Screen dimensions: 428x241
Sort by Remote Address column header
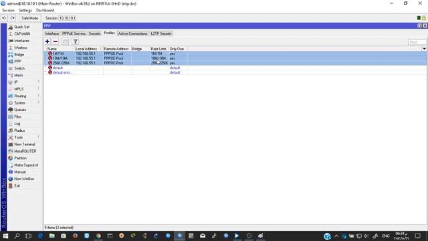117,49
